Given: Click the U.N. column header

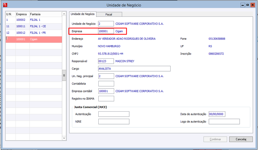Looking at the screenshot, I should [x=11, y=14].
